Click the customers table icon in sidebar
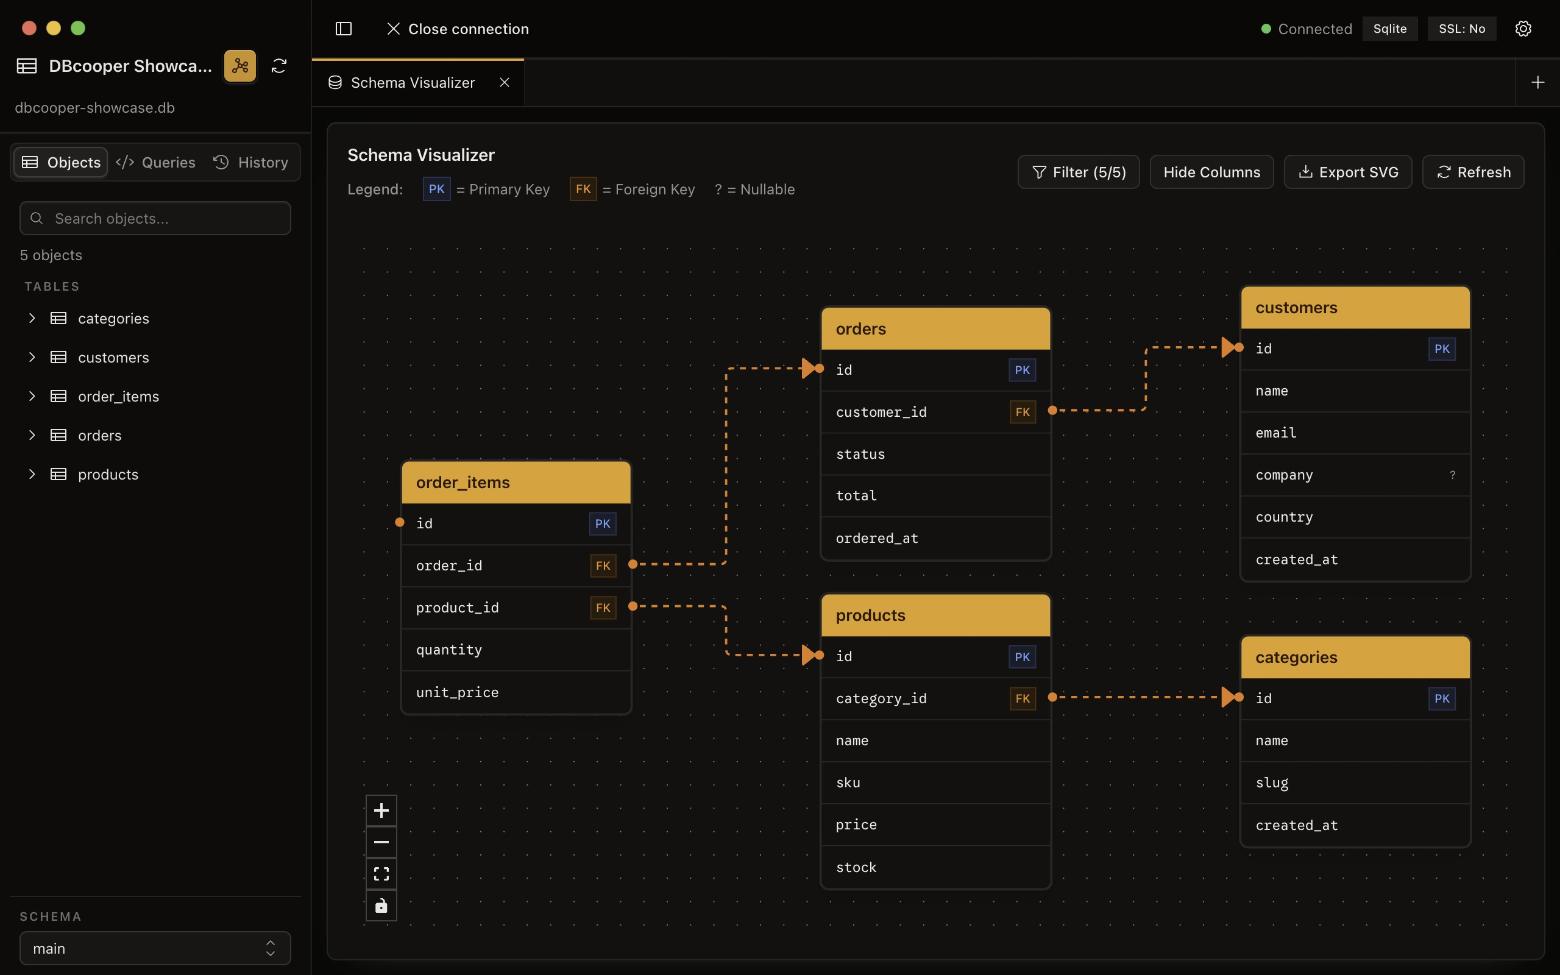The image size is (1560, 975). [58, 357]
